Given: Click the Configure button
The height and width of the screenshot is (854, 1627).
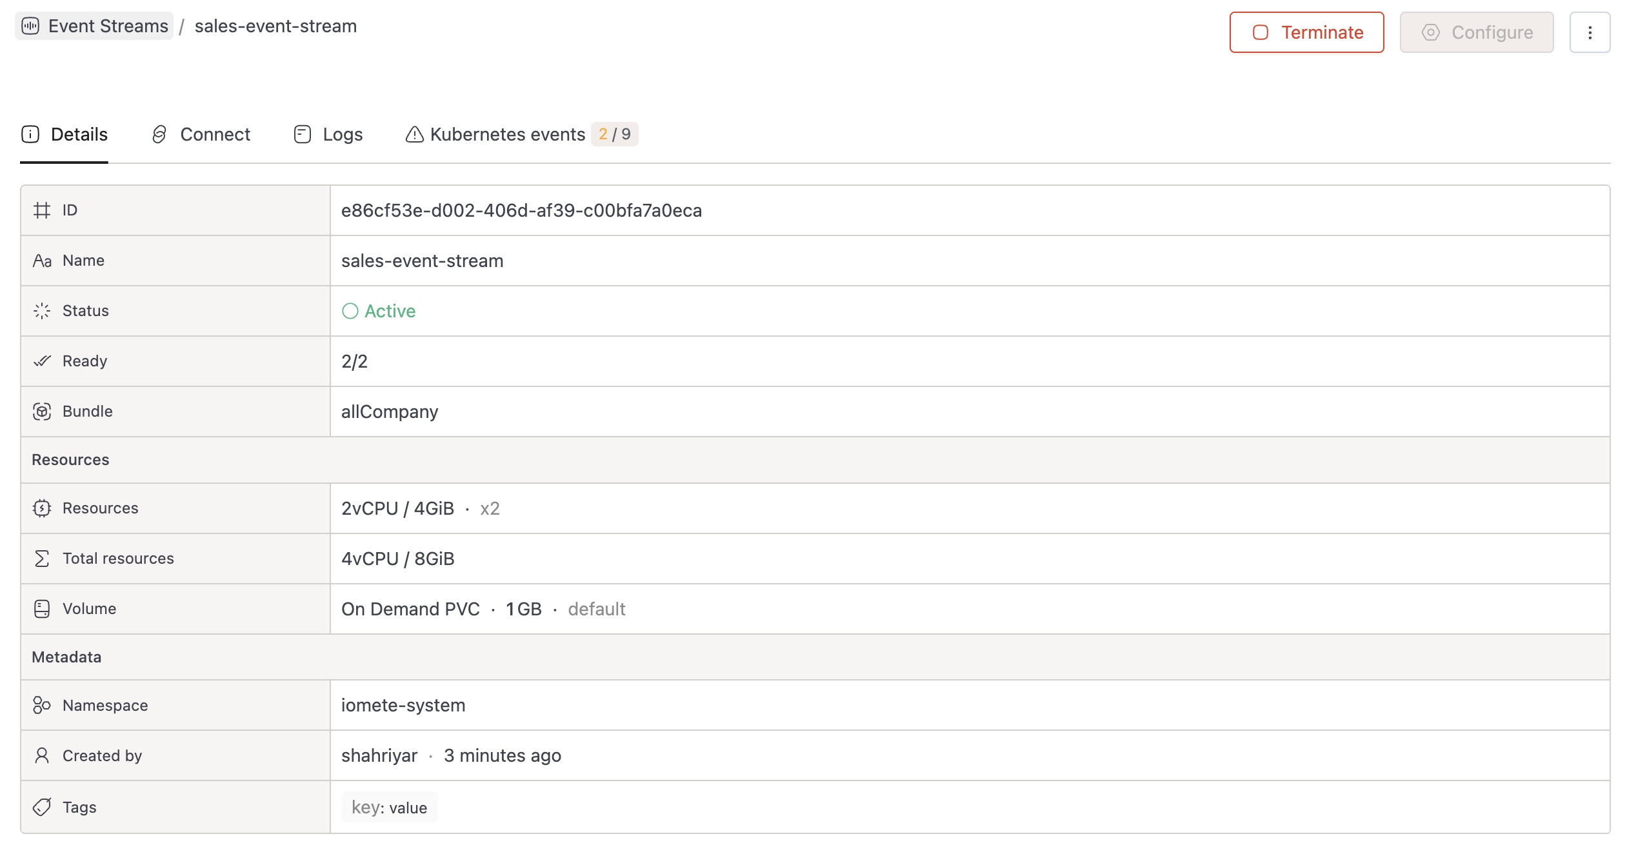Looking at the screenshot, I should coord(1476,32).
